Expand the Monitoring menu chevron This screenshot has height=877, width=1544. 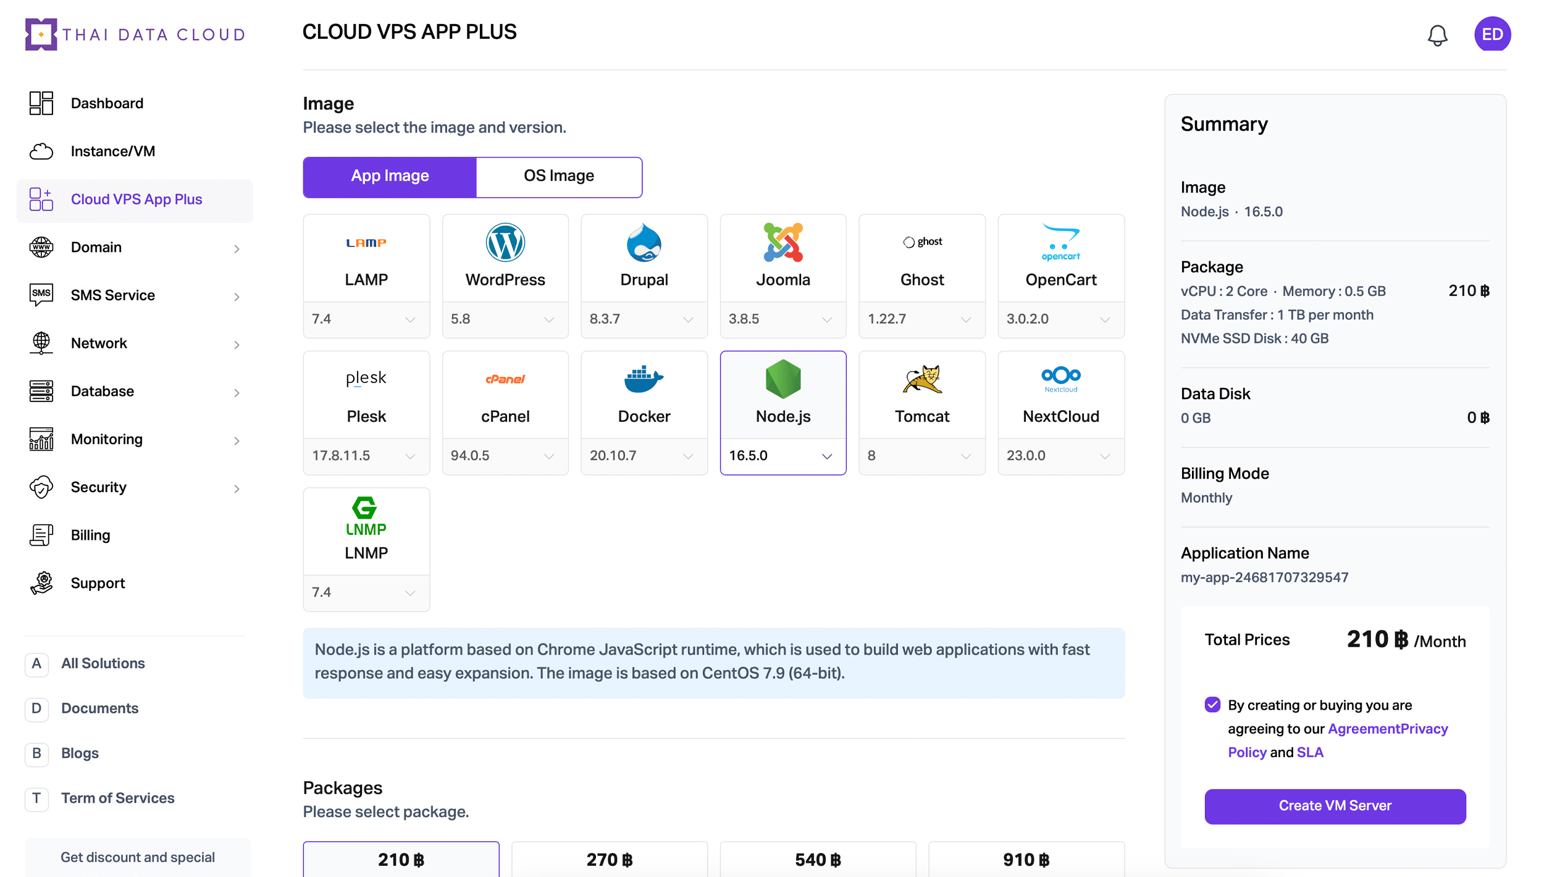pyautogui.click(x=237, y=441)
